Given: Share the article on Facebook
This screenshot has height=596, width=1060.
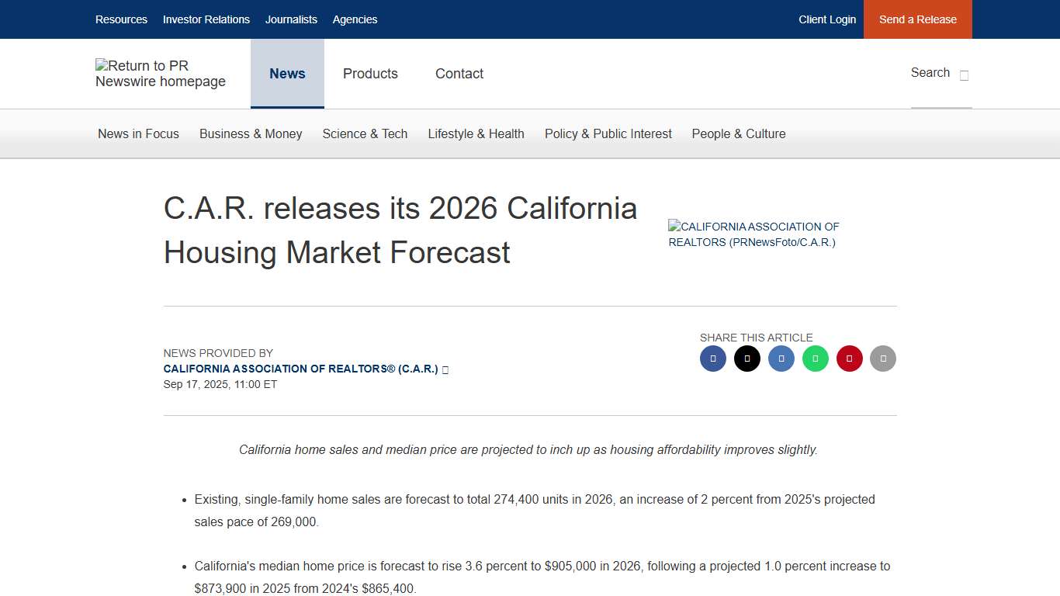Looking at the screenshot, I should click(x=713, y=359).
